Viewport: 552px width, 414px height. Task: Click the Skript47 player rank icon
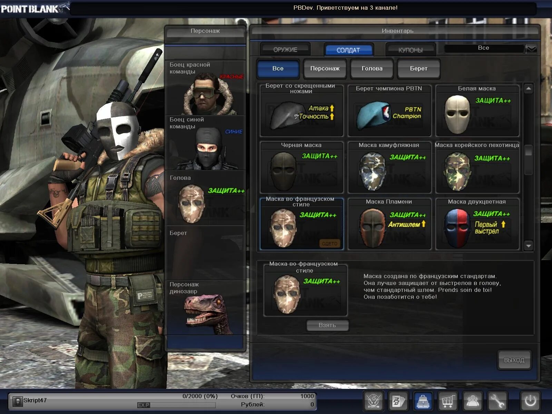(17, 401)
